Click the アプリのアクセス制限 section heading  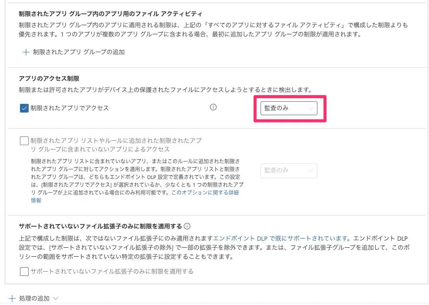pyautogui.click(x=49, y=79)
